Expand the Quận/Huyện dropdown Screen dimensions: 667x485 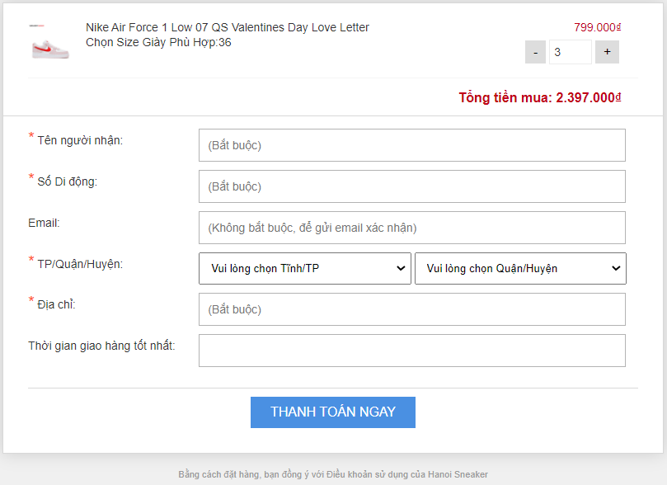(519, 269)
